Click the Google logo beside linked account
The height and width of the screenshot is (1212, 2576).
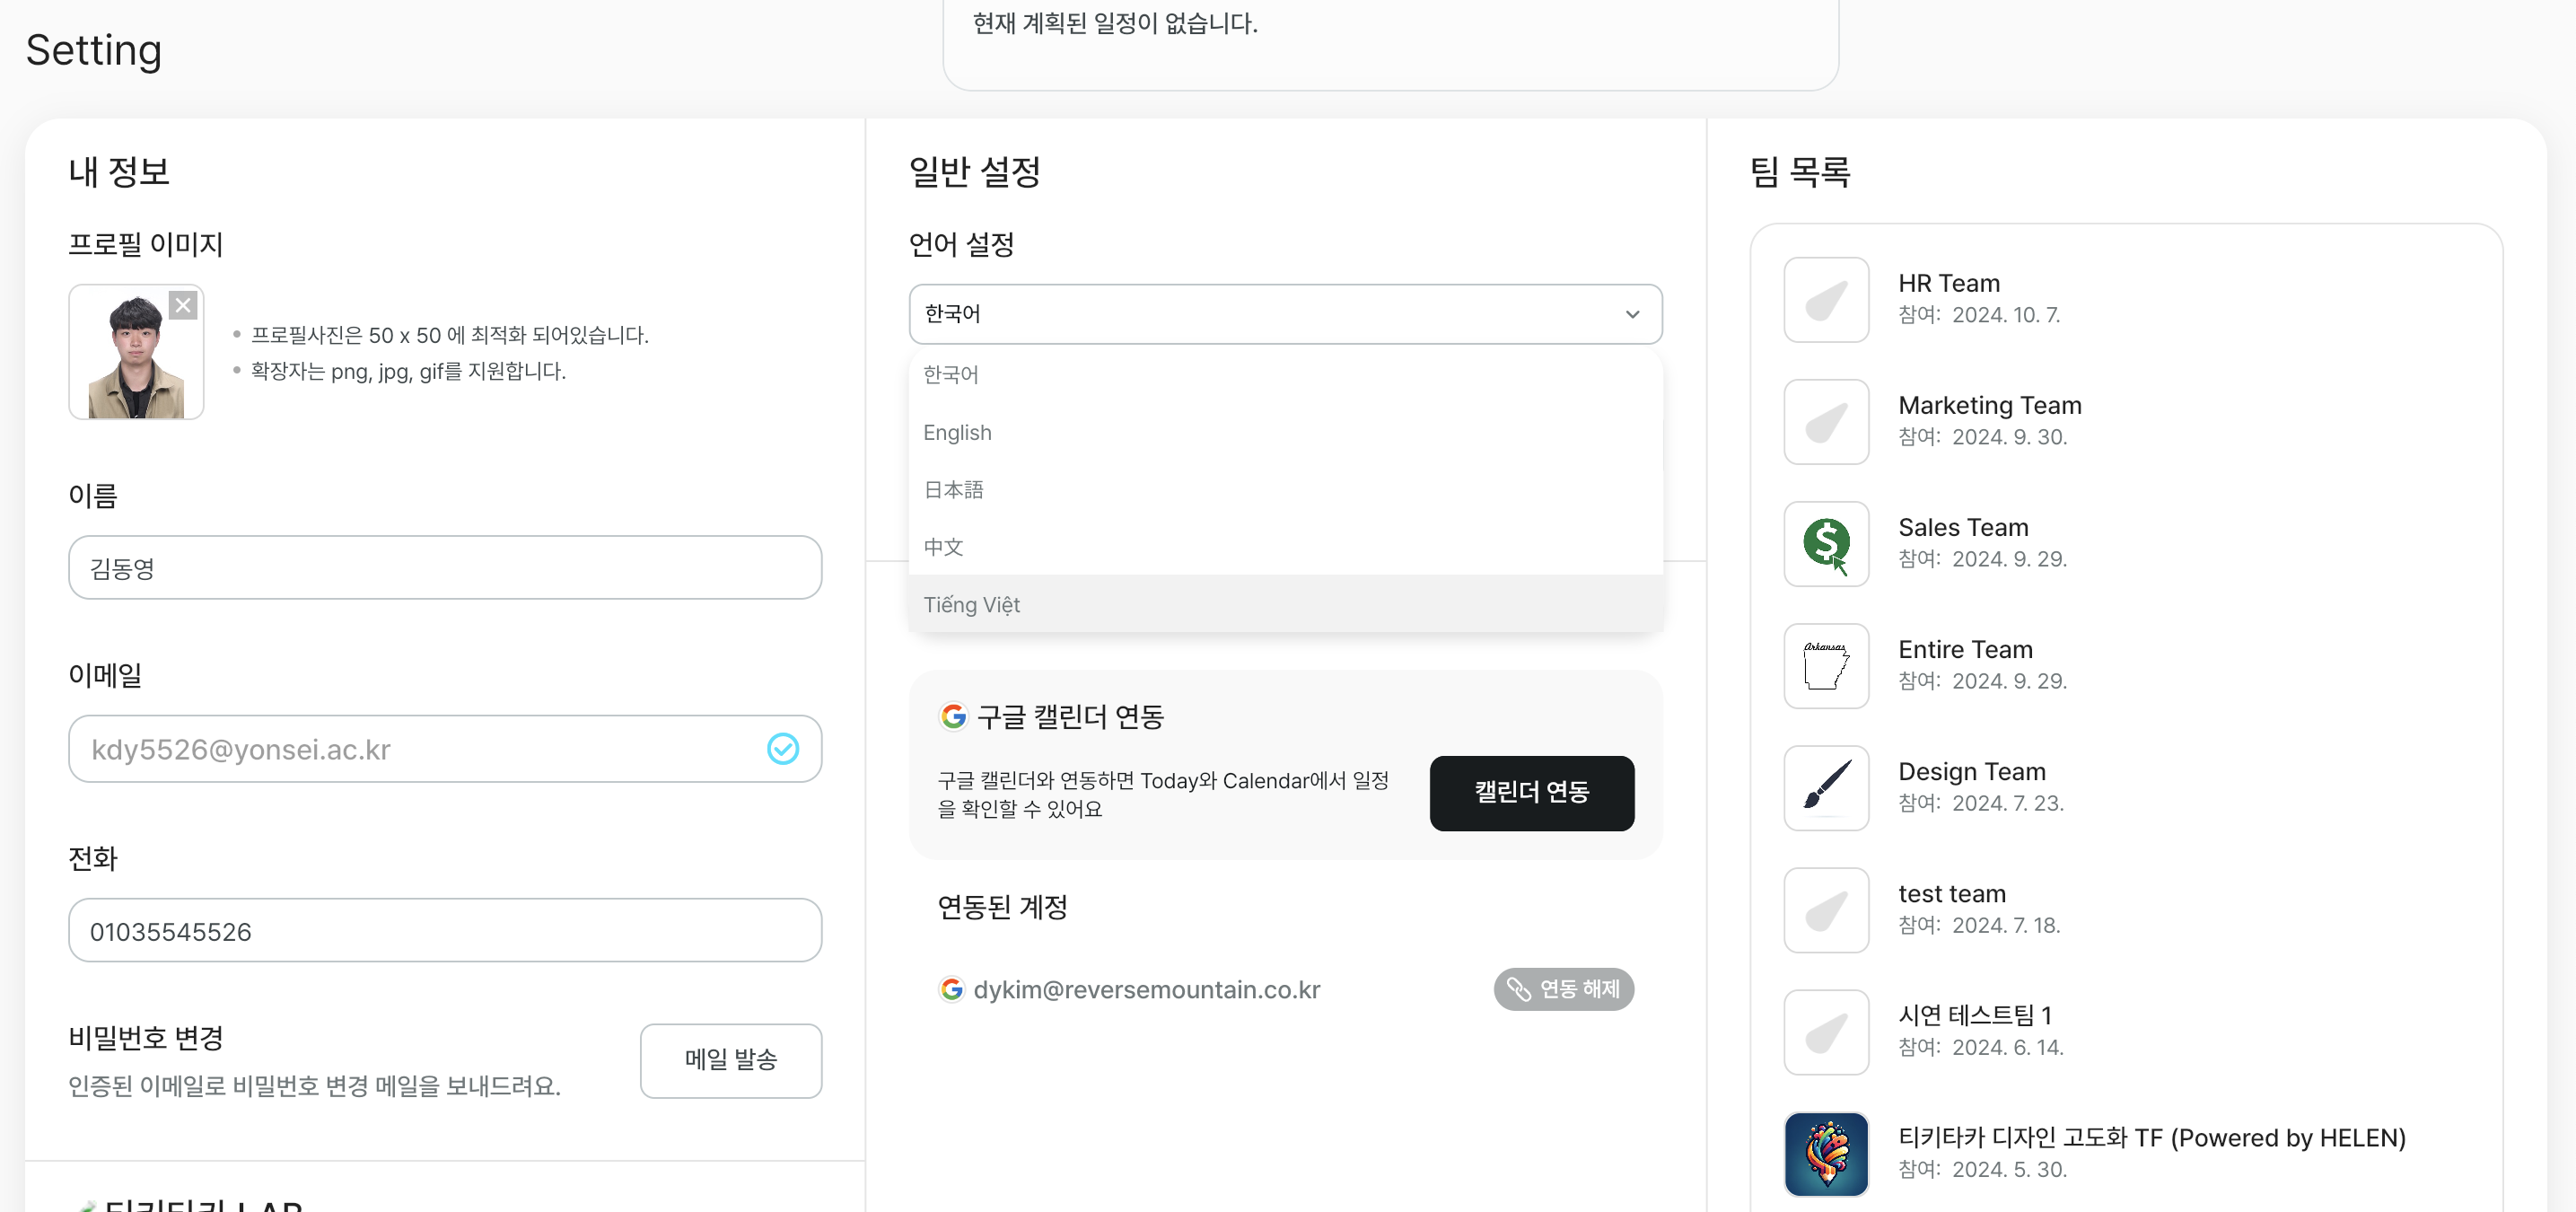(951, 989)
